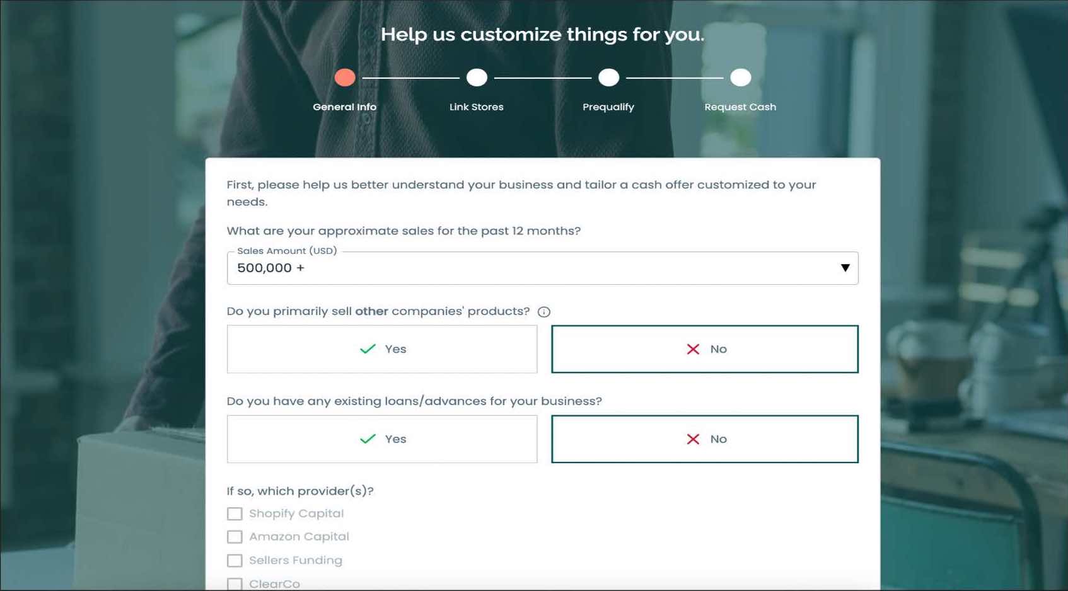Choose Yes for existing loans/advances
Viewport: 1068px width, 591px height.
(x=382, y=439)
